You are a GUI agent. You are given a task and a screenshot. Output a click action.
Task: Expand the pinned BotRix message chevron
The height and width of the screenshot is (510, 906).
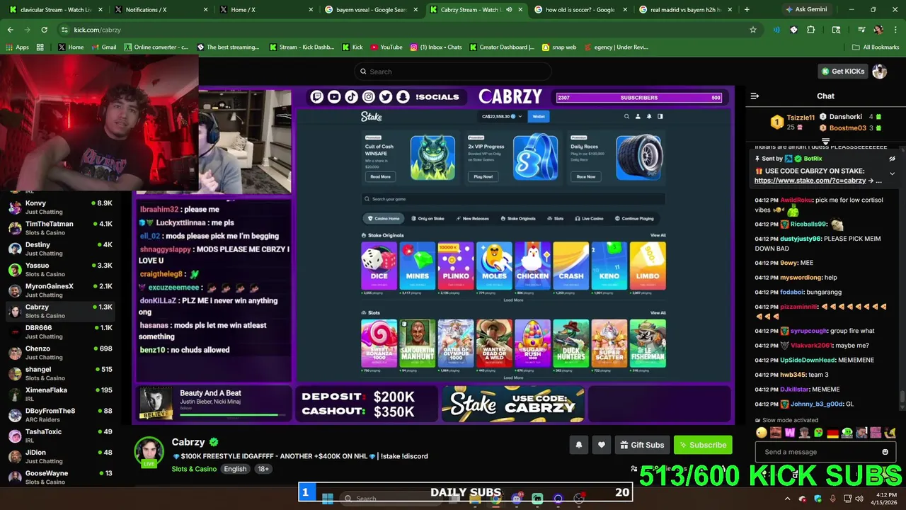[x=892, y=173]
